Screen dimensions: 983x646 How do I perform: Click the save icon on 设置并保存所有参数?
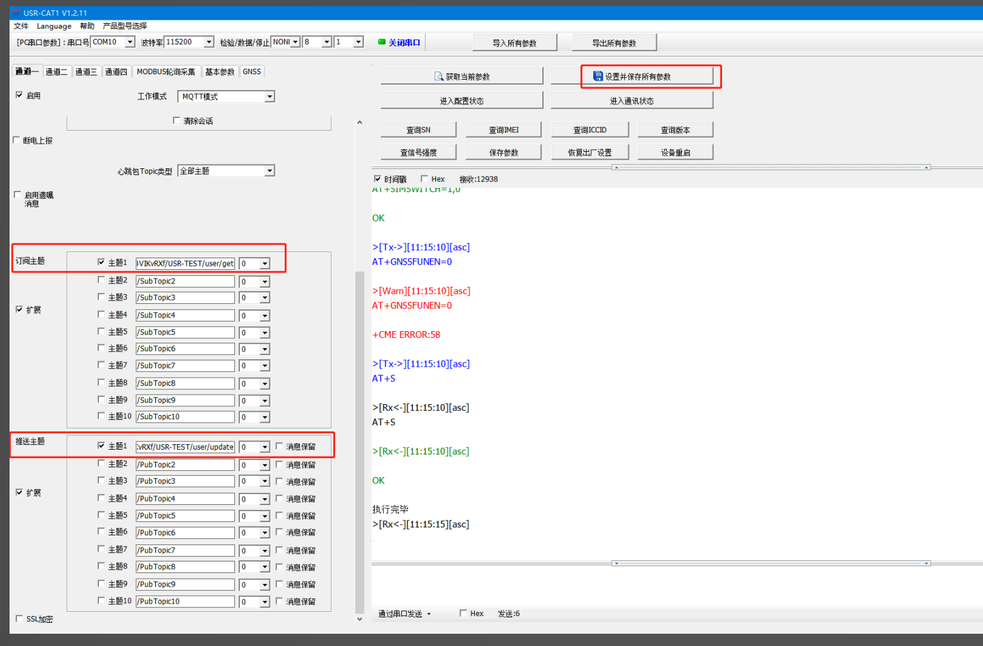597,76
